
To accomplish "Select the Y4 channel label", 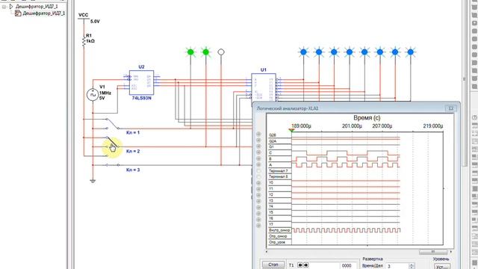I will click(271, 206).
